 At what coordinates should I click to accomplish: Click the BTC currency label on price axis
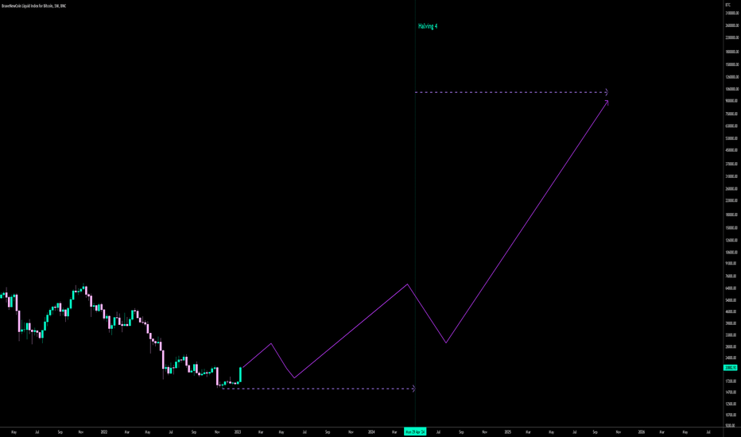point(727,5)
